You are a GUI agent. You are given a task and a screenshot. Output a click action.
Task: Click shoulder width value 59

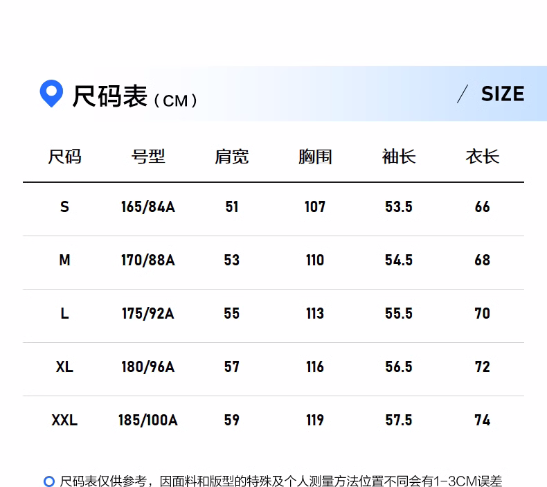click(x=232, y=420)
